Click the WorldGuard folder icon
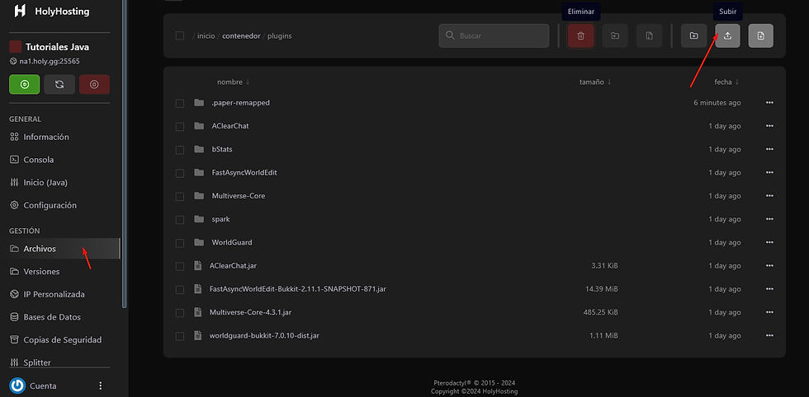Viewport: 809px width, 397px height. coord(199,242)
